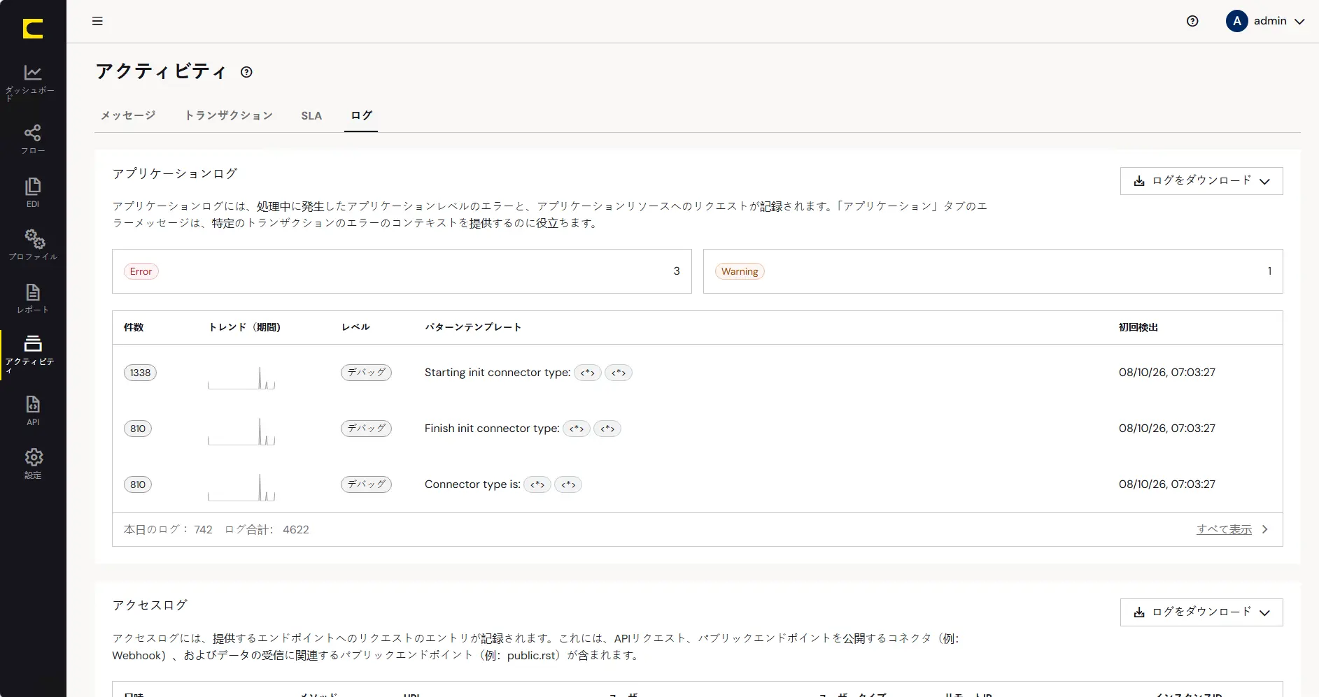Click first wildcard chip in Starting init row
The image size is (1319, 697).
(588, 373)
